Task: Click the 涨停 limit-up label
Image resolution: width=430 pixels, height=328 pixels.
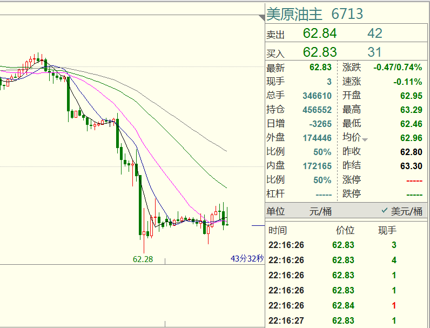Action: pos(352,180)
